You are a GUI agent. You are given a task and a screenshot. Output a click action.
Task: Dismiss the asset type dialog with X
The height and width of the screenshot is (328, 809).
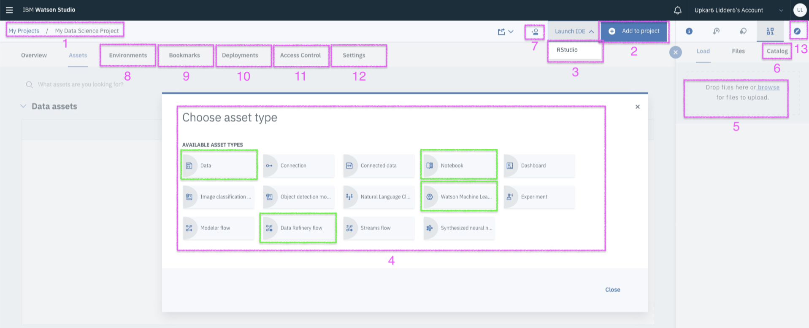click(x=638, y=107)
